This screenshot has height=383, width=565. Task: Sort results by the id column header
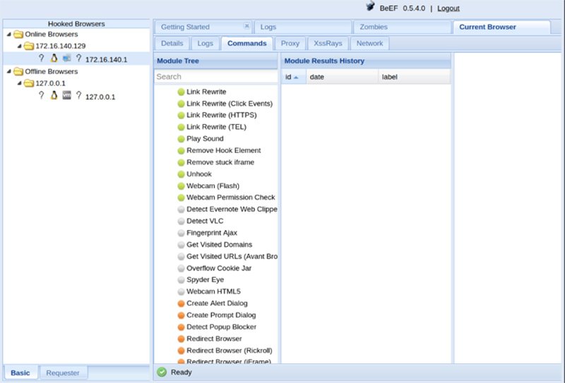coord(292,77)
